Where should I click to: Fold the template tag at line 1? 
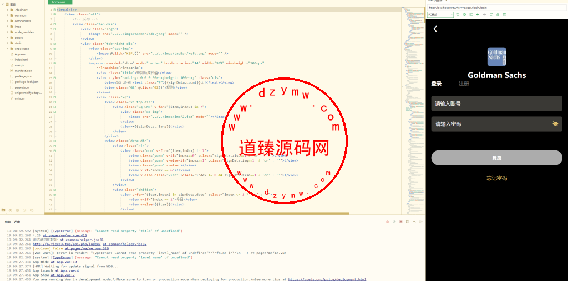click(55, 9)
